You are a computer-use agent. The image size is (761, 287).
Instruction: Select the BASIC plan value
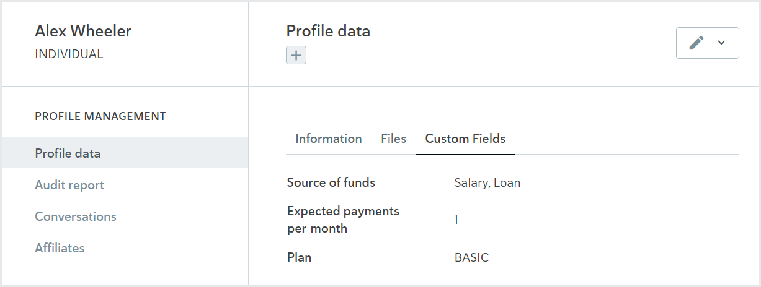coord(471,257)
